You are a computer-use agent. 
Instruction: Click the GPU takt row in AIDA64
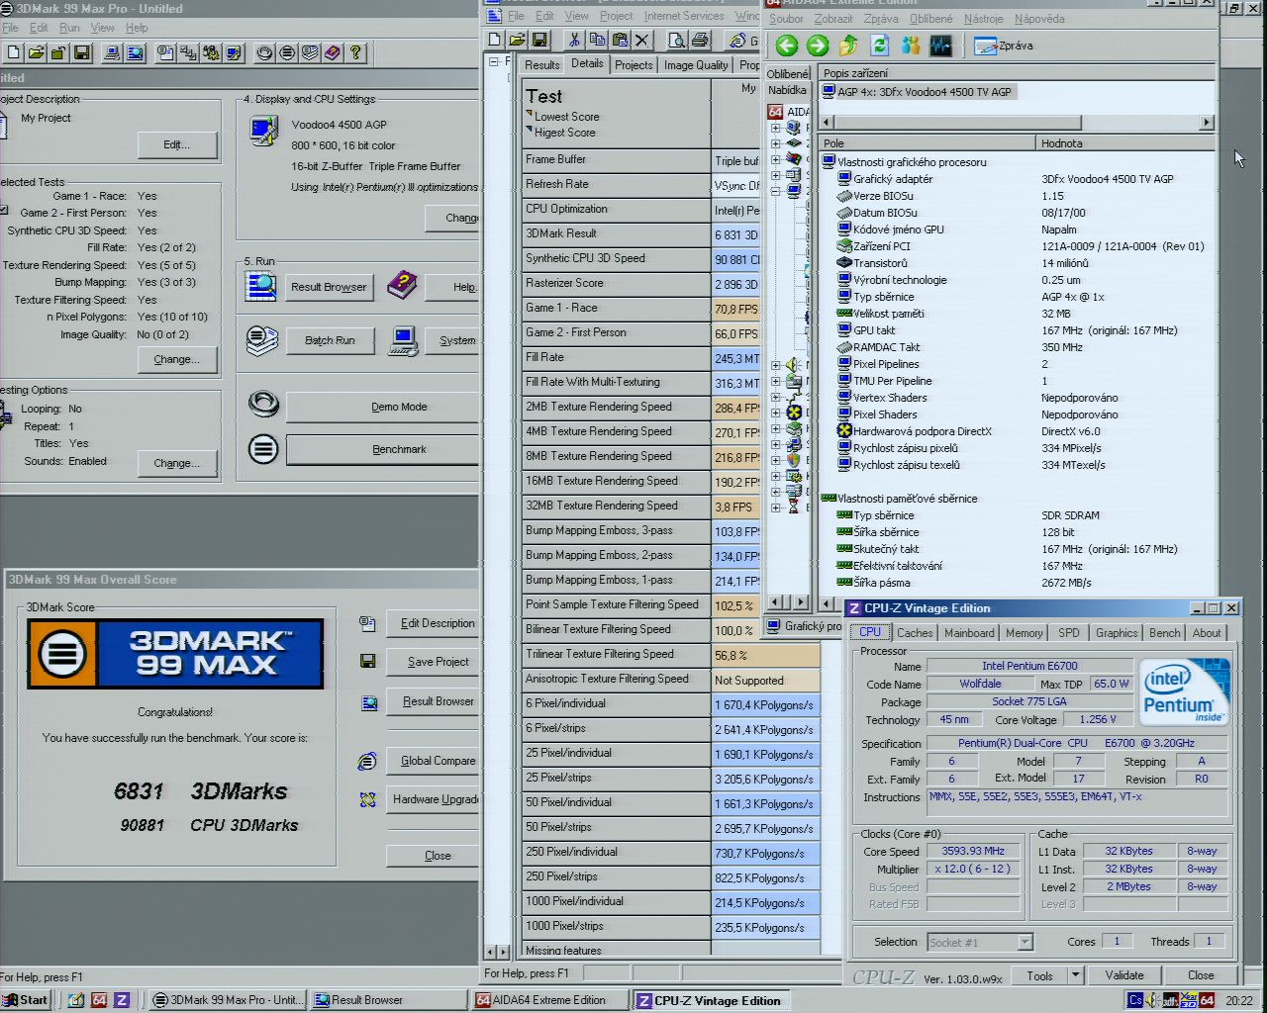(1018, 330)
